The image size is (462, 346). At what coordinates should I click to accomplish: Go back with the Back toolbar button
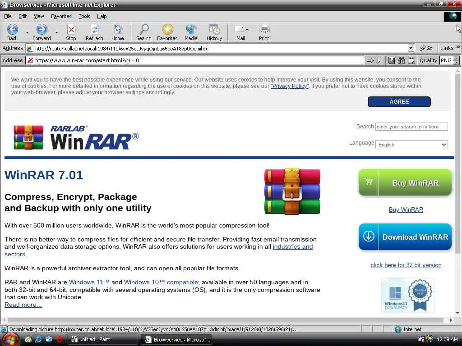[12, 32]
